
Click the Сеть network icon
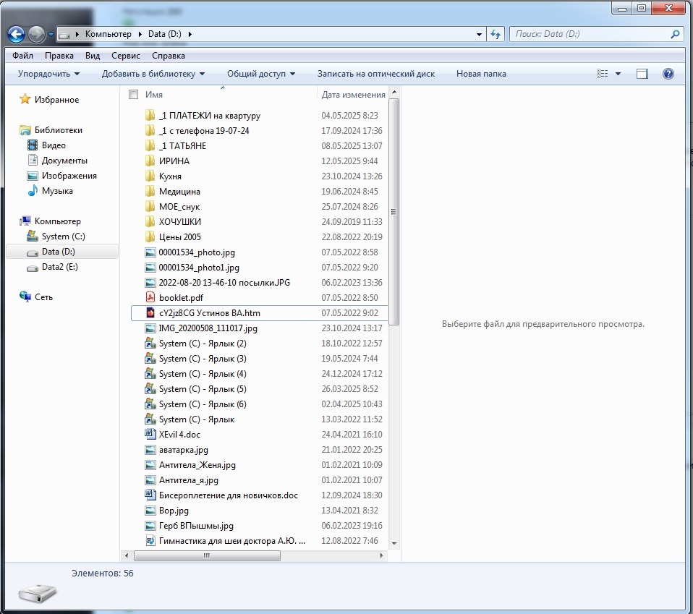click(25, 297)
